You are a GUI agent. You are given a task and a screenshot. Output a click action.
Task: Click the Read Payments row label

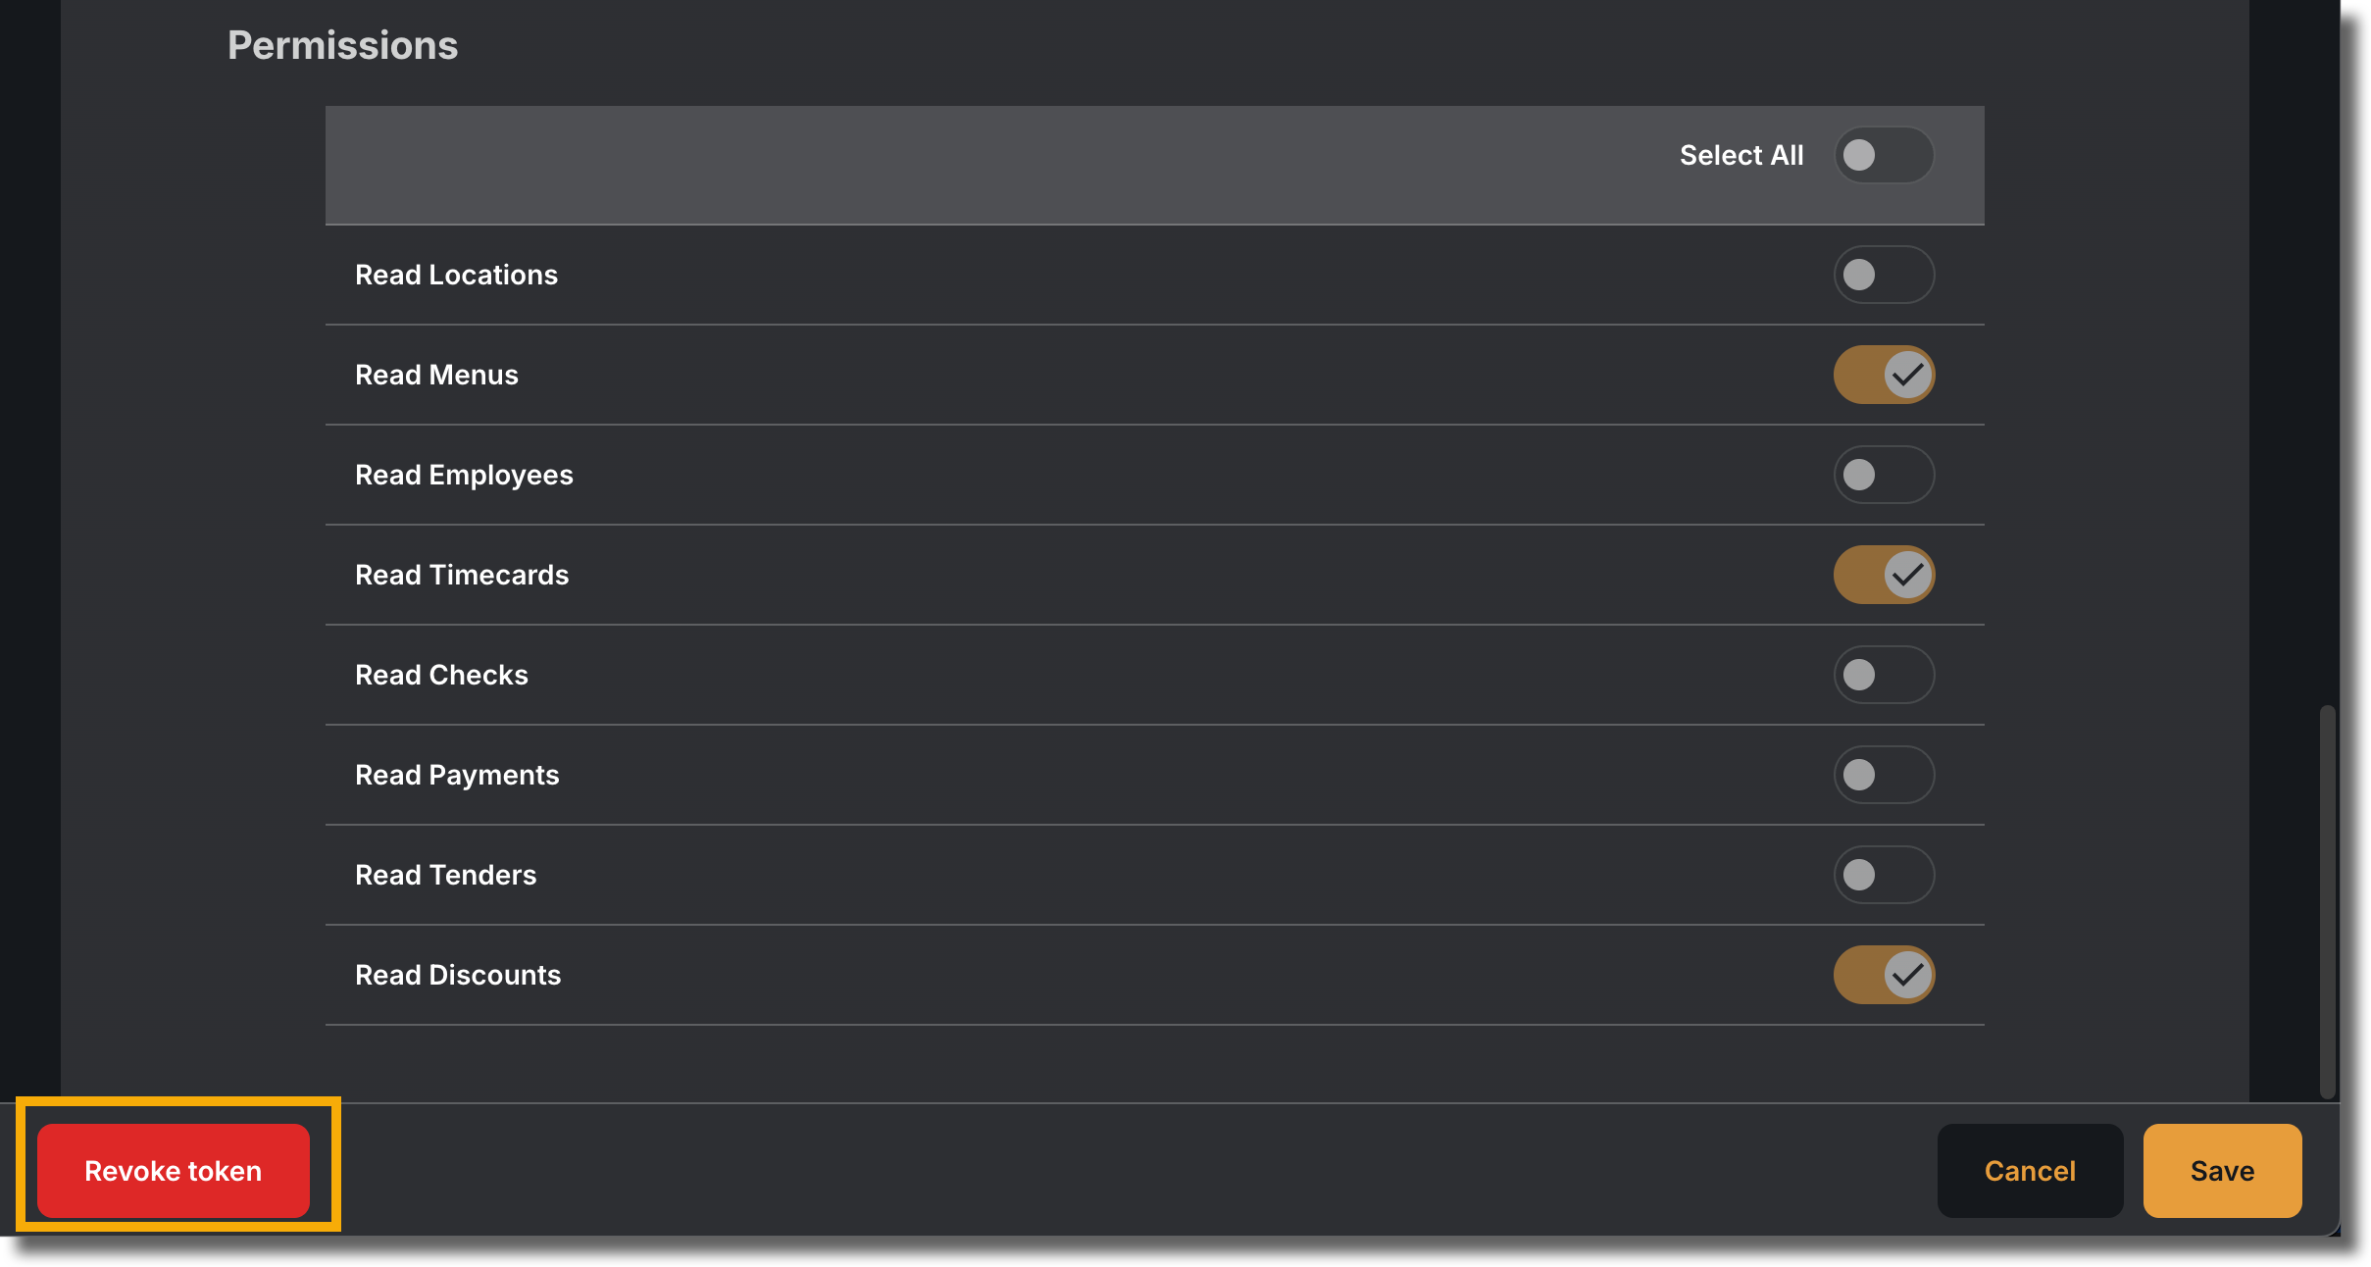point(457,775)
